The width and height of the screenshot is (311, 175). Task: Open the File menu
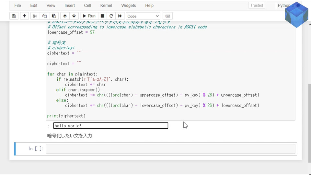coord(17,6)
